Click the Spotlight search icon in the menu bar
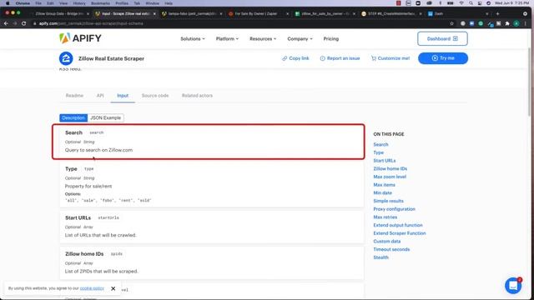Screen dimensions: 534x300 [471, 3]
